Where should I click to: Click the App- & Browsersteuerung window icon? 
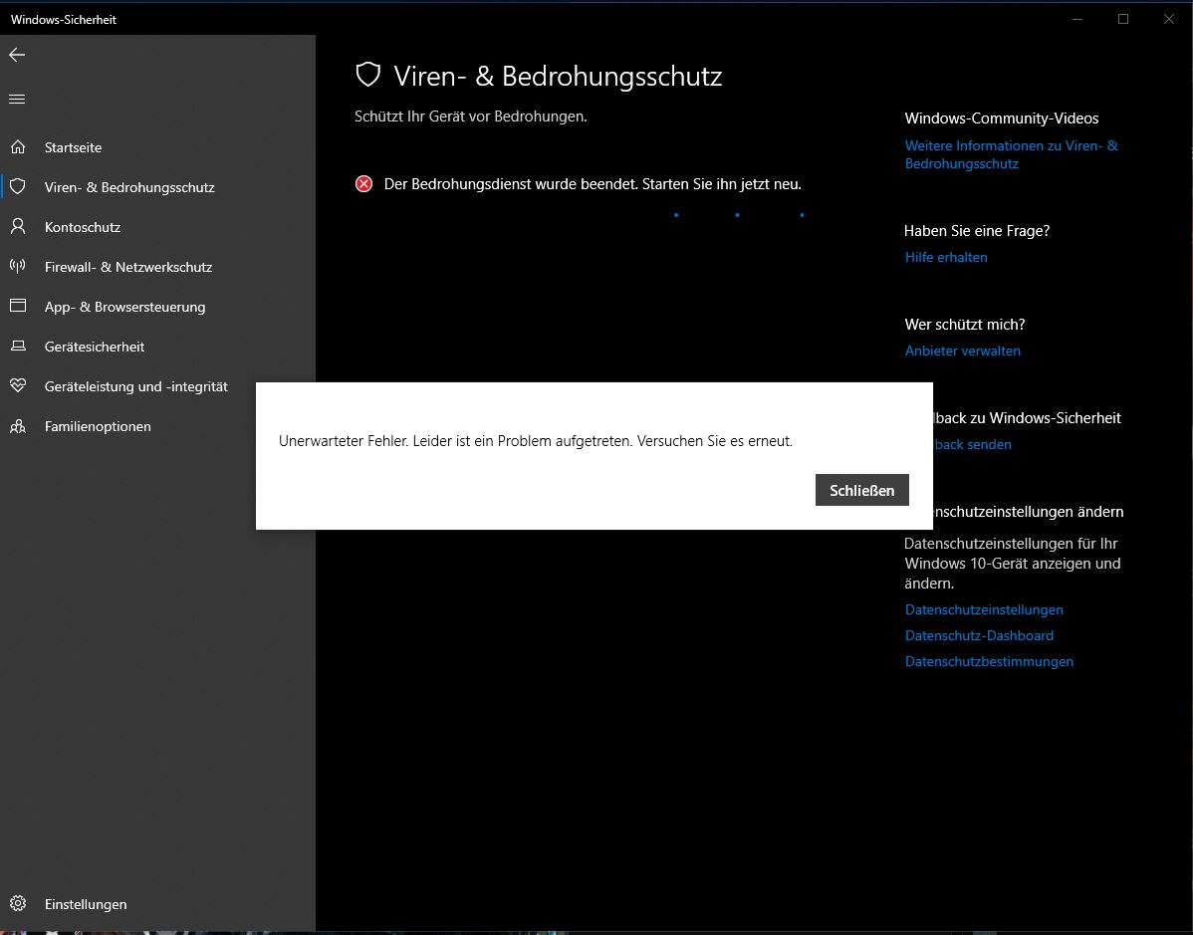(x=18, y=306)
